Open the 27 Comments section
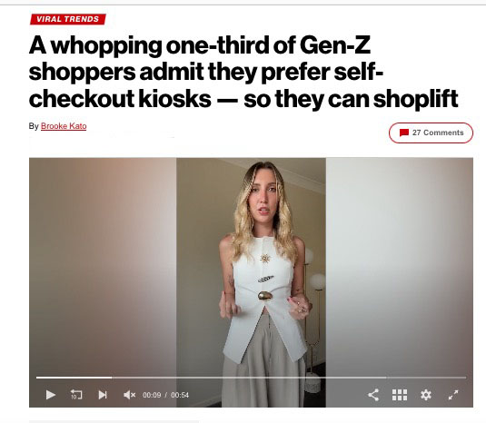Image resolution: width=486 pixels, height=423 pixels. [x=431, y=133]
